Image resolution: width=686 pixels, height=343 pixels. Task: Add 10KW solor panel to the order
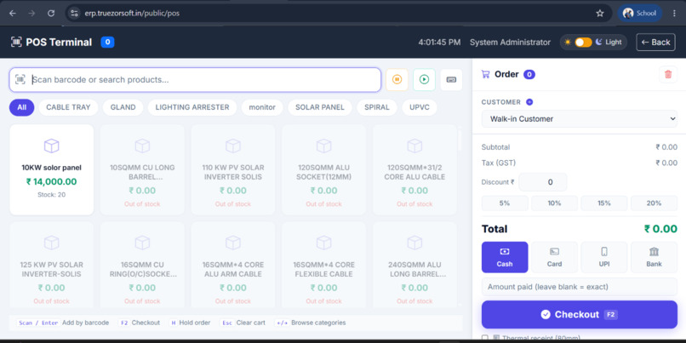[52, 169]
